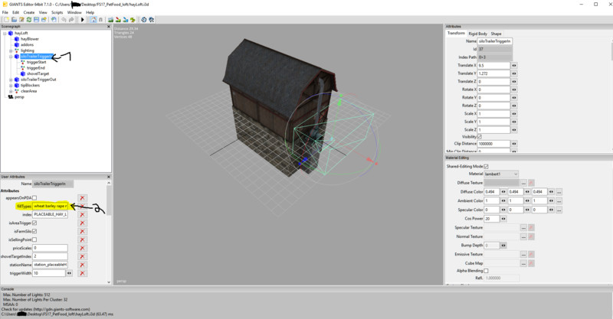Uncheck the isFarmSilo checkbox
This screenshot has height=319, width=613.
coord(34,231)
